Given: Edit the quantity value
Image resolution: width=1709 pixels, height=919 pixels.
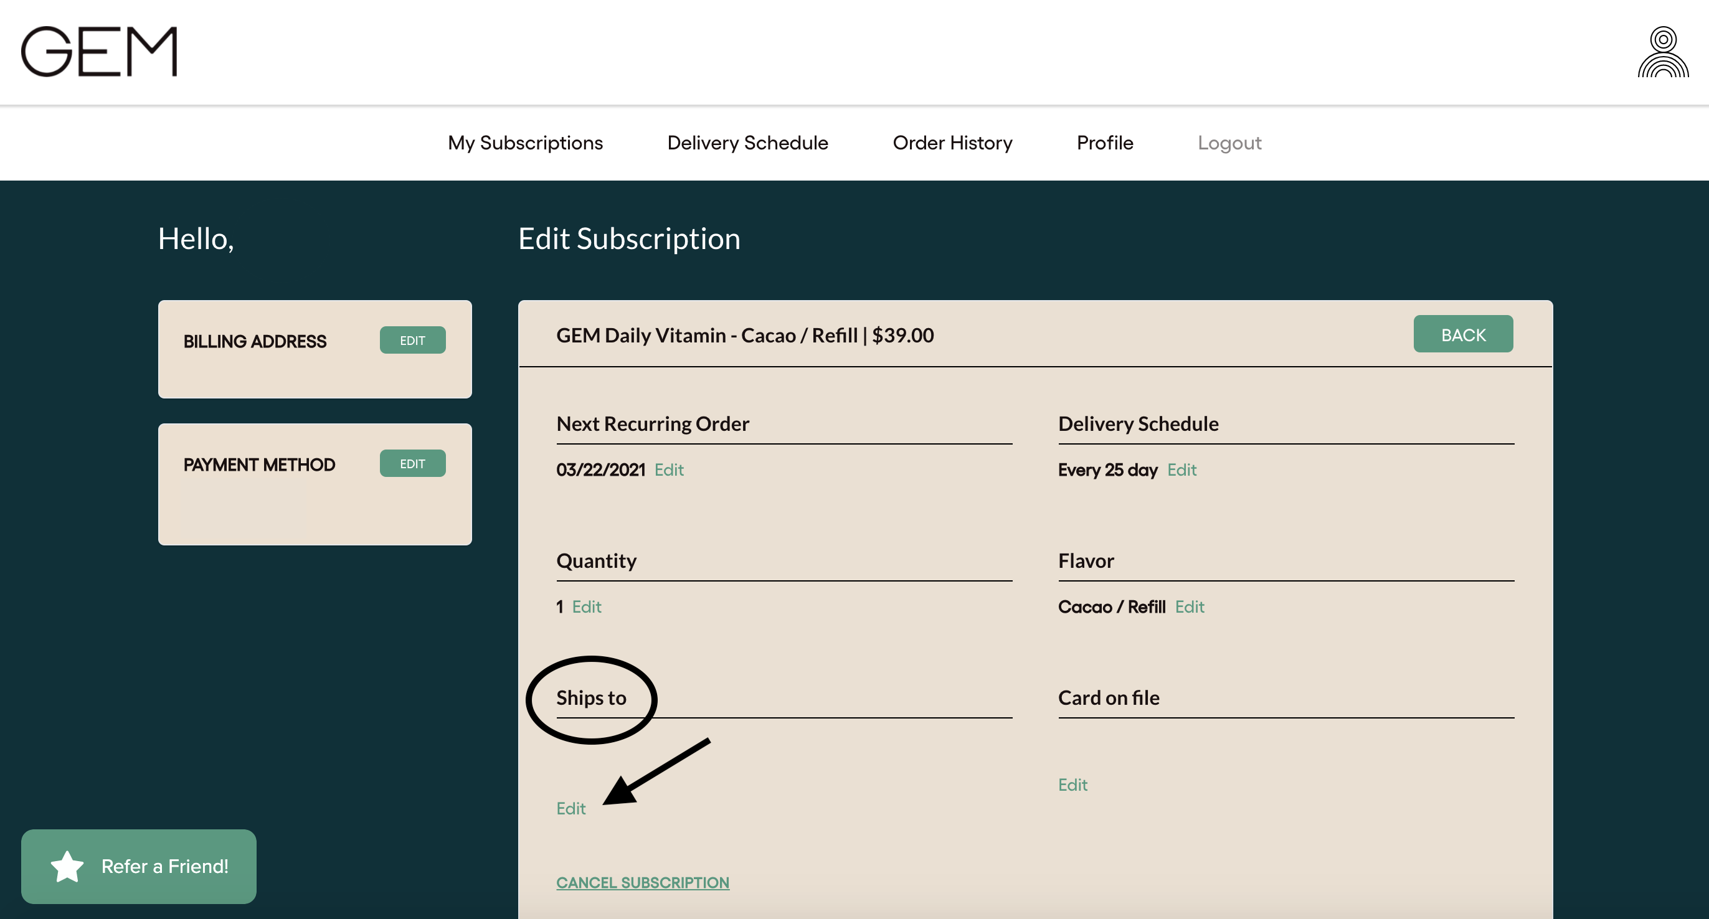Looking at the screenshot, I should click(x=587, y=606).
